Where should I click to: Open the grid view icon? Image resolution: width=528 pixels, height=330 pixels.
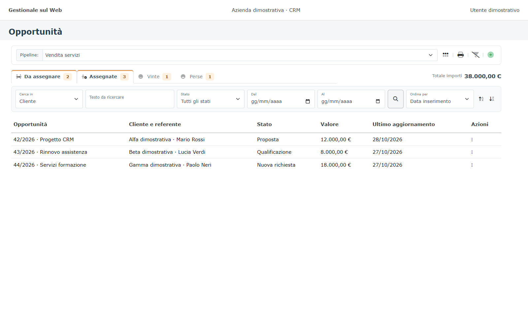point(445,55)
